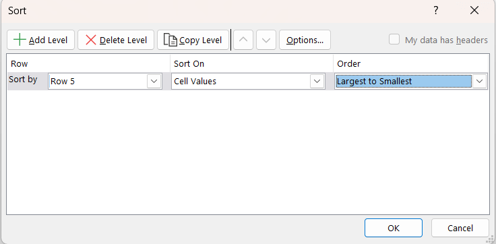Expand the Row 5 sort by dropdown

[x=154, y=82]
